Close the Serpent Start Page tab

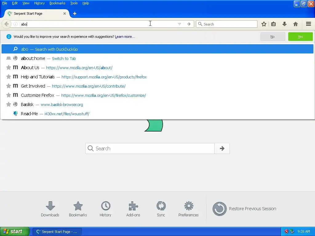click(65, 14)
